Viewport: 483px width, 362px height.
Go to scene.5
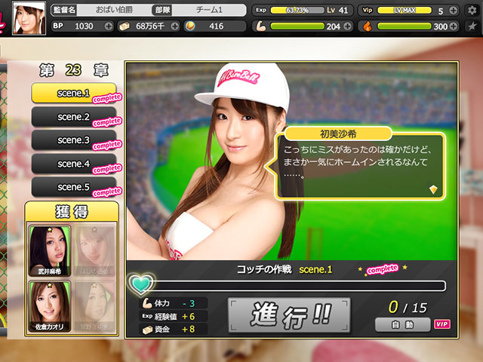coord(73,187)
